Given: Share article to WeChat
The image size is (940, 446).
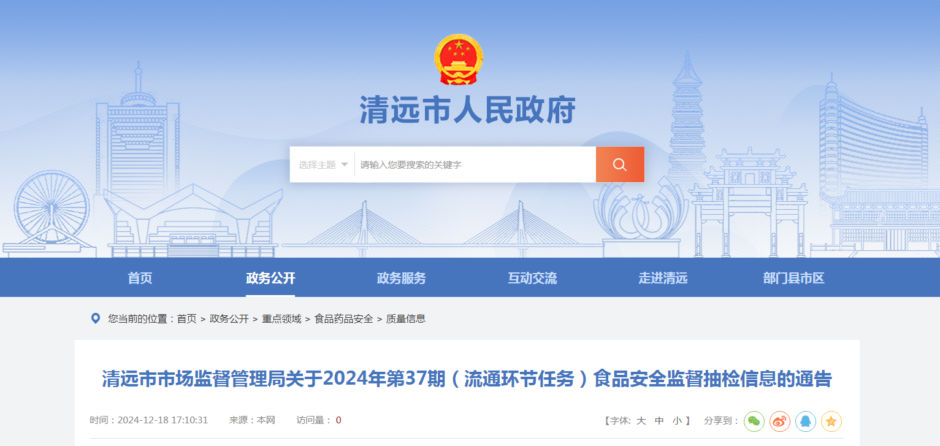Looking at the screenshot, I should coord(754,421).
